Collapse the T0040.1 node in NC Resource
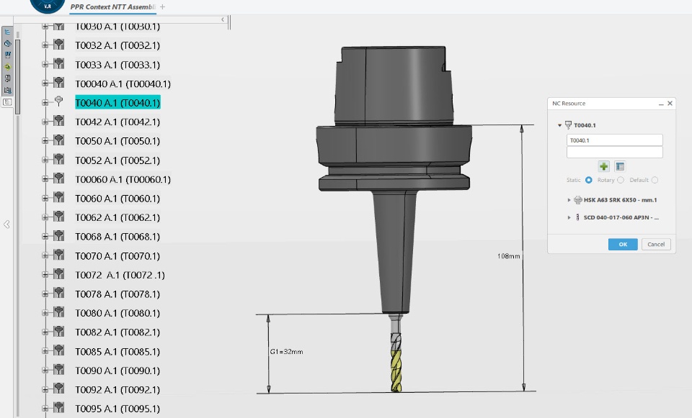Screen dimensions: 692x418 (559, 125)
